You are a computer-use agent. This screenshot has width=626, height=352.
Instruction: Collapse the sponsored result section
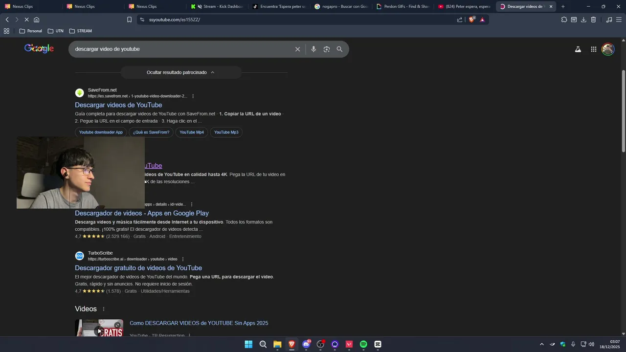[x=181, y=72]
